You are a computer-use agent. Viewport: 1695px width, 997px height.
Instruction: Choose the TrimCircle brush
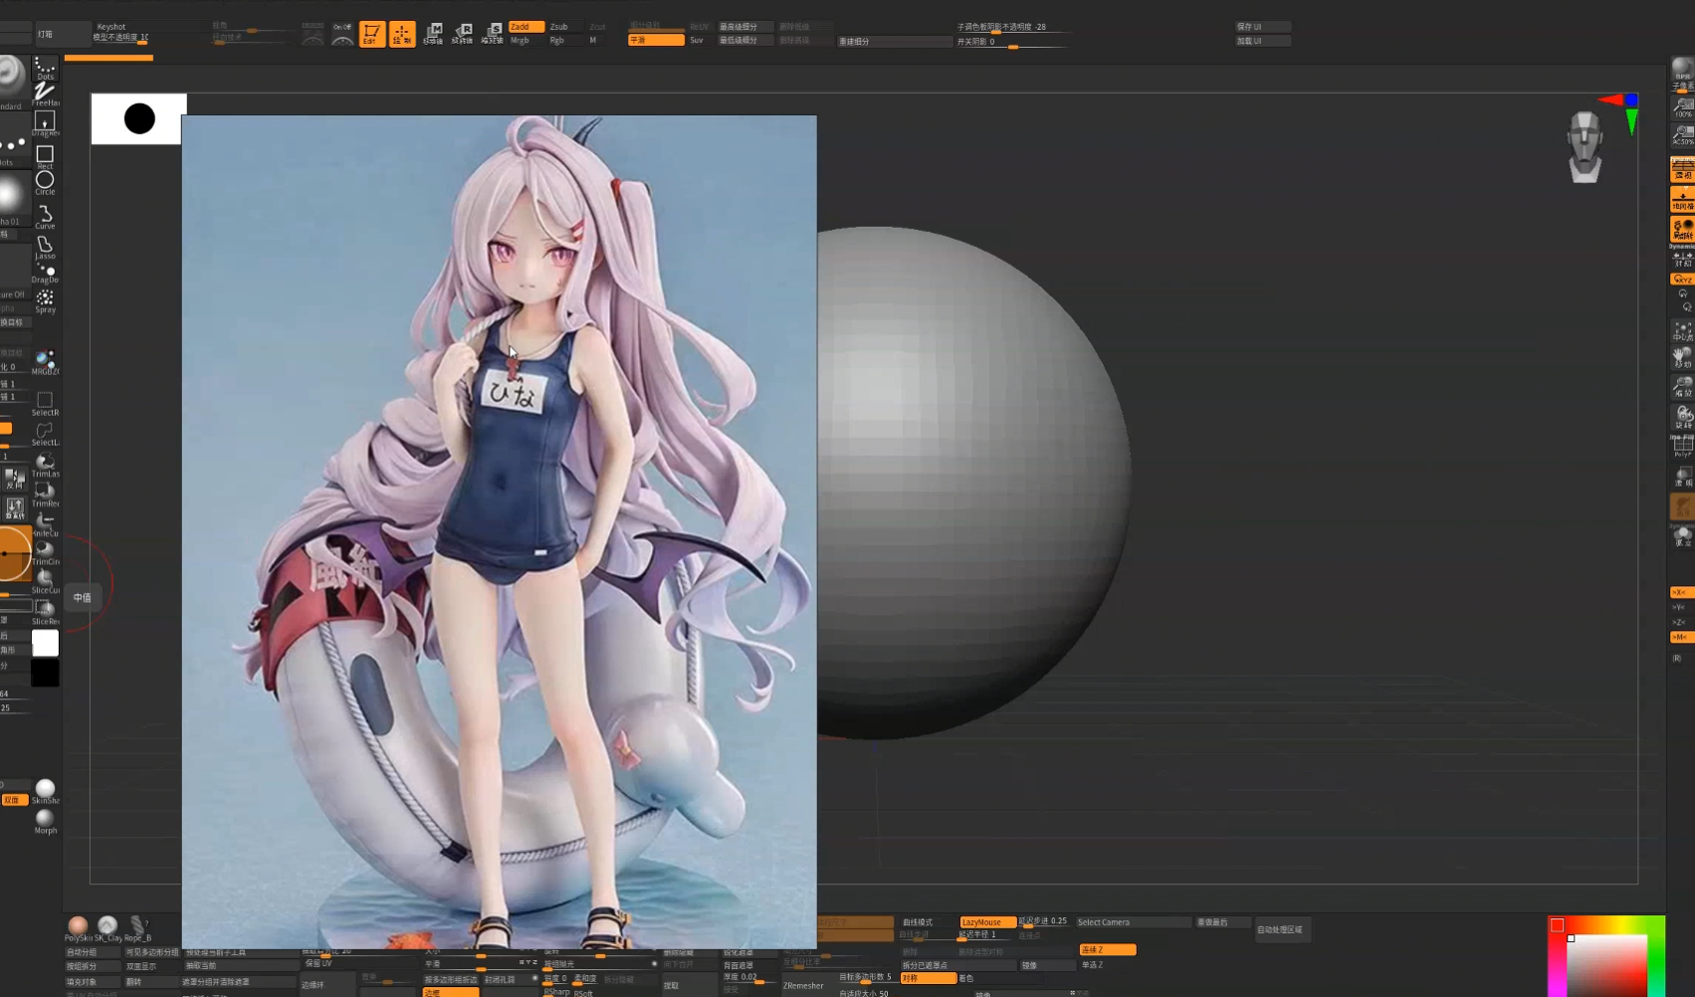[45, 553]
